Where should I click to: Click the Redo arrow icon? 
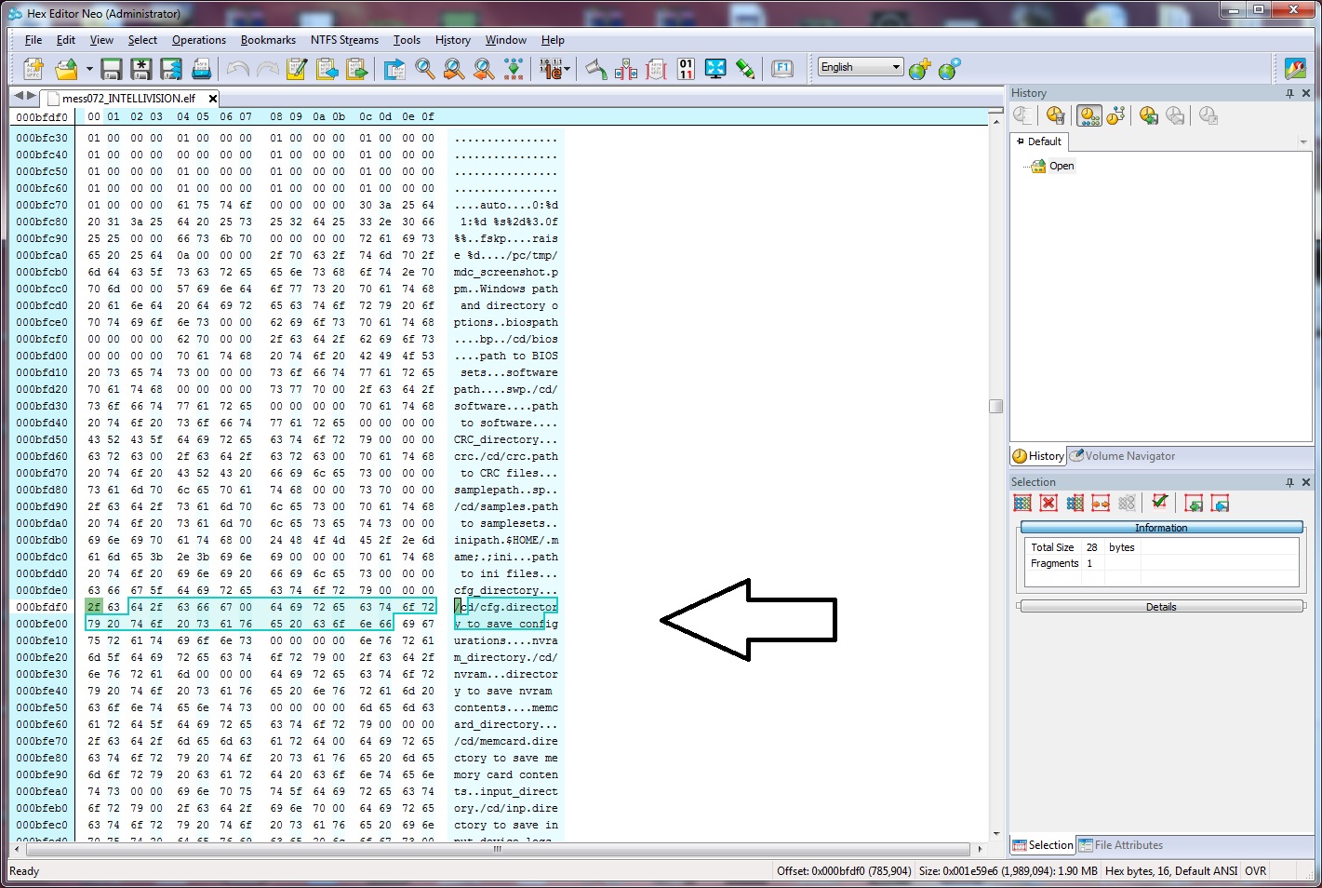[x=268, y=69]
